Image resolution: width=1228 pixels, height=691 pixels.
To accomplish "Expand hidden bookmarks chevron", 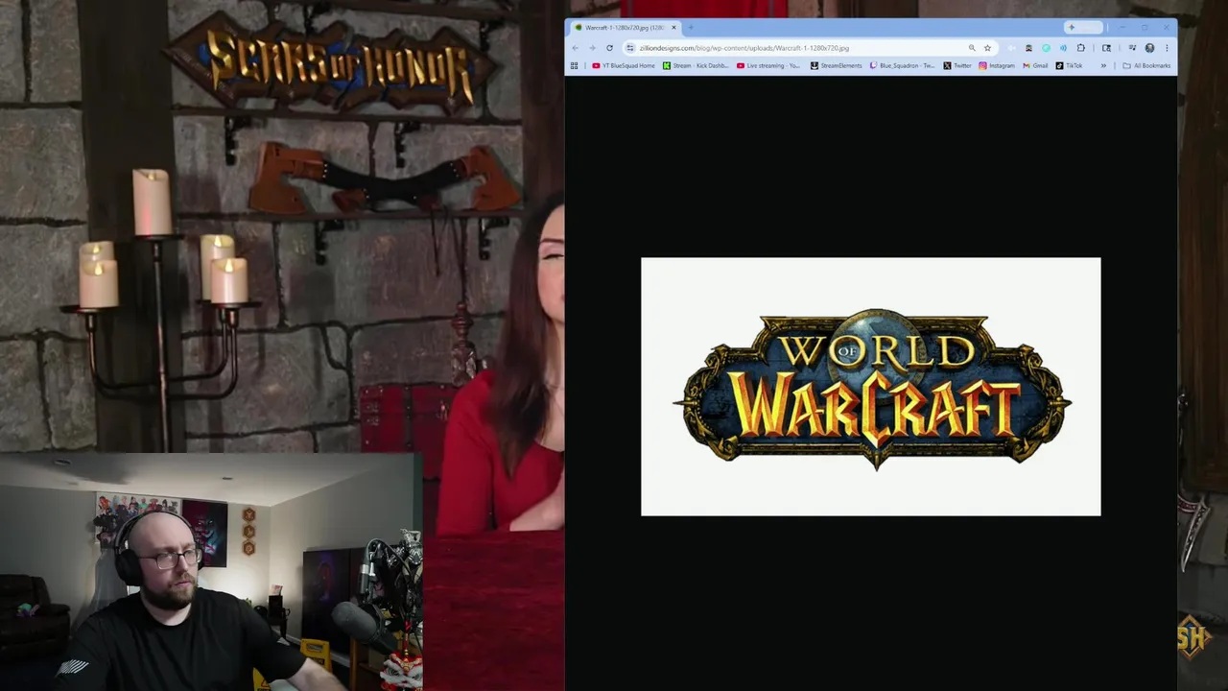I will click(x=1103, y=65).
